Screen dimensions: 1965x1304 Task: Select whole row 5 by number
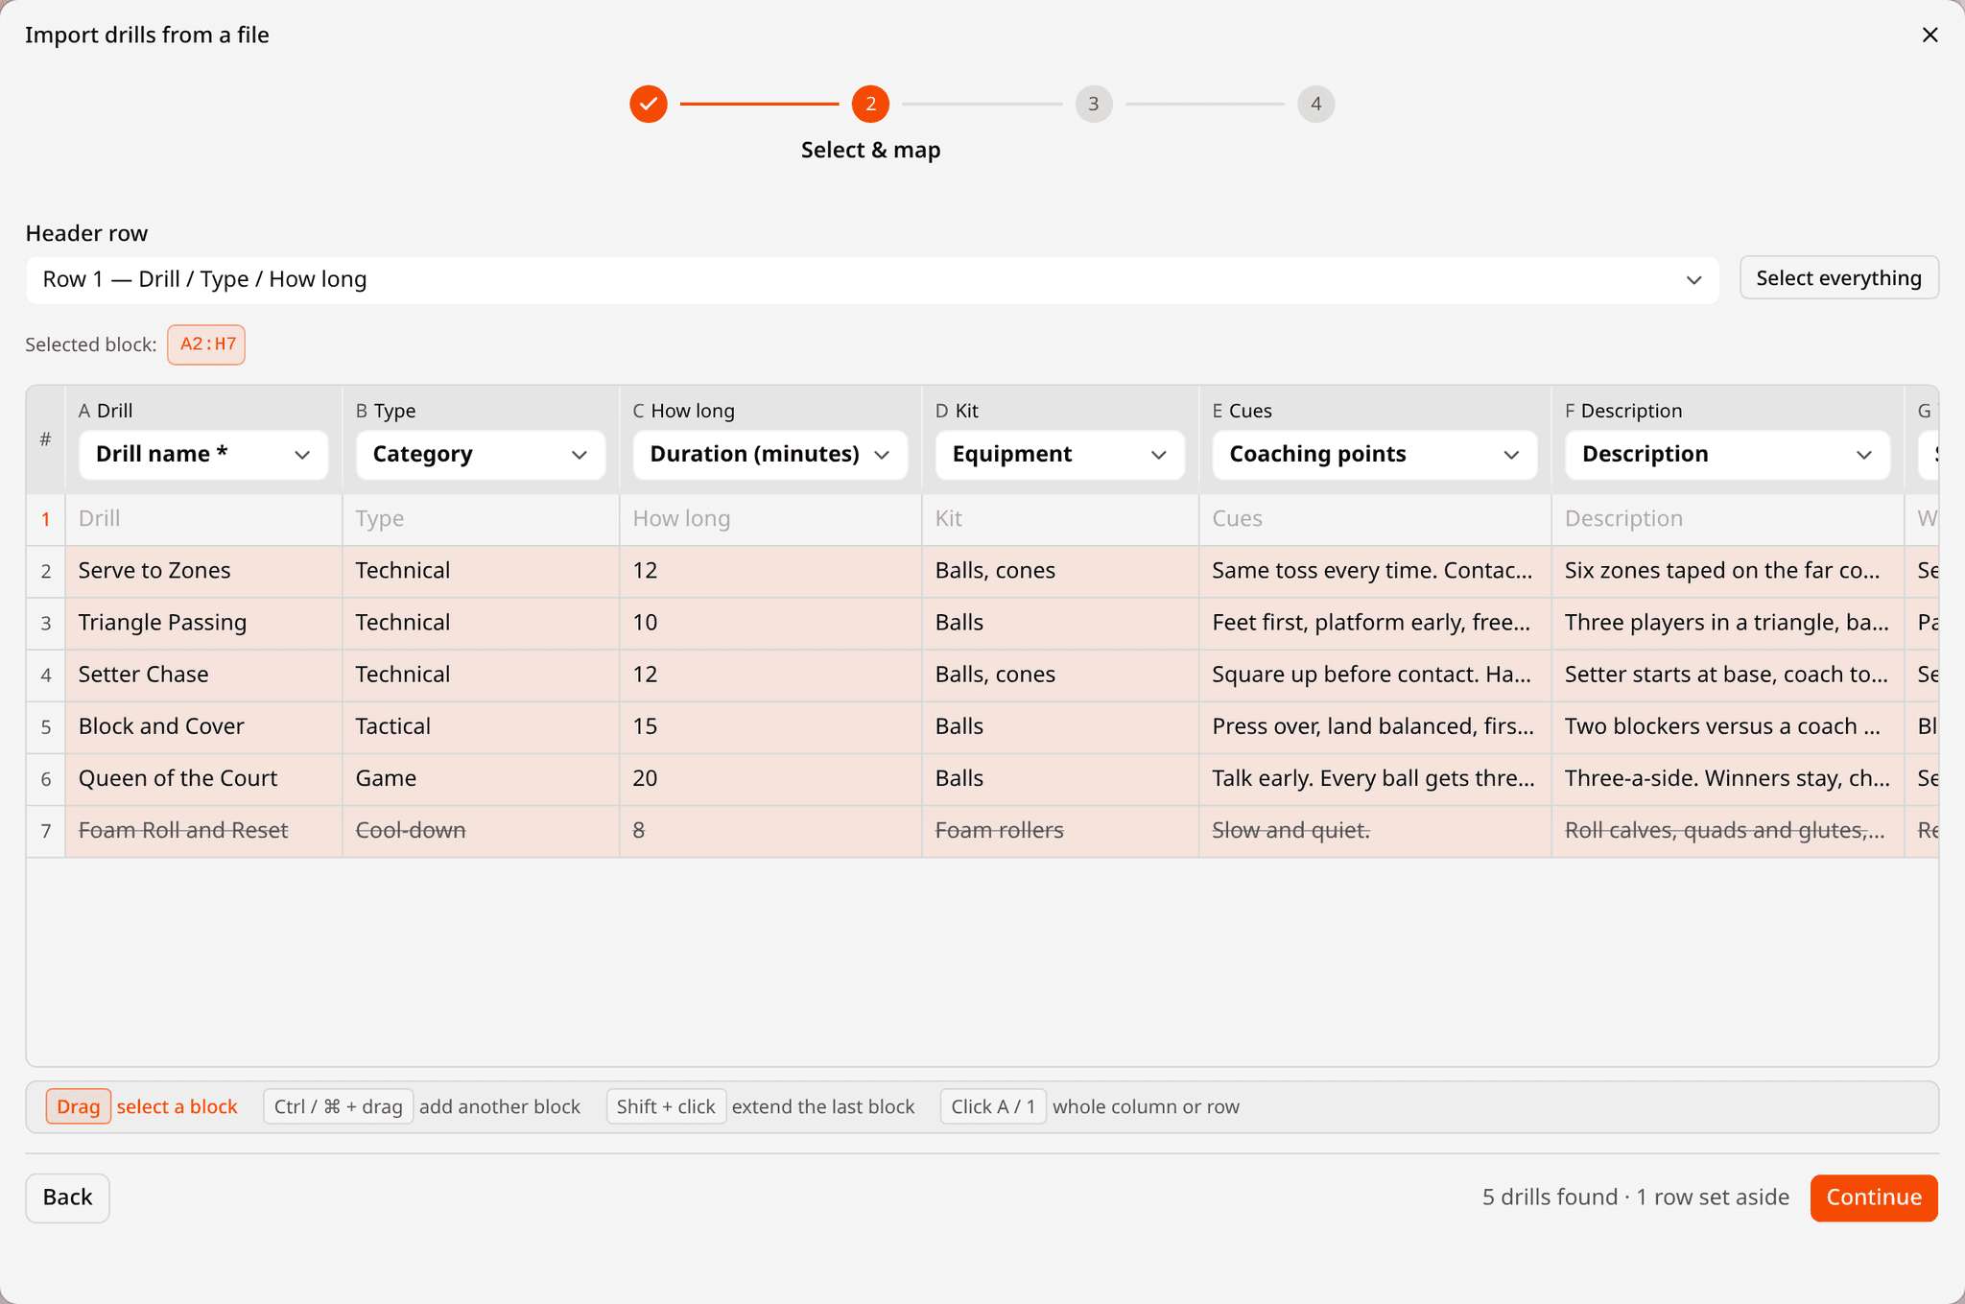point(46,726)
